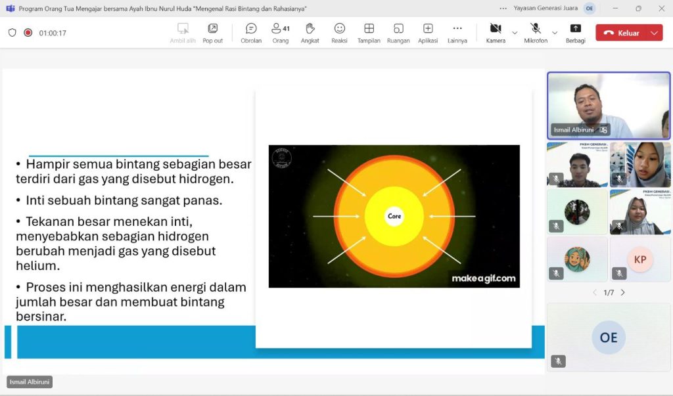Open the Ruangan rooms option
Viewport: 673px width, 396px height.
coord(398,33)
